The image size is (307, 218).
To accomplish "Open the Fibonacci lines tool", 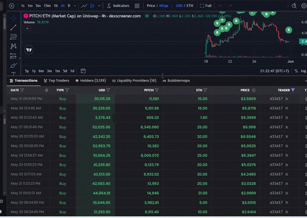I will click(14, 37).
